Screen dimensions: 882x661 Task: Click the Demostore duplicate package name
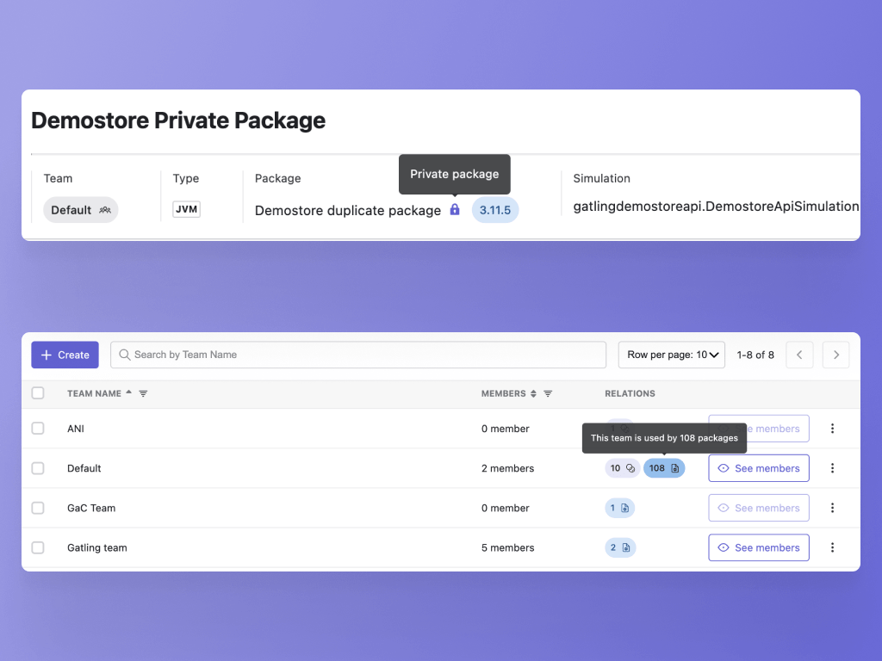click(348, 211)
